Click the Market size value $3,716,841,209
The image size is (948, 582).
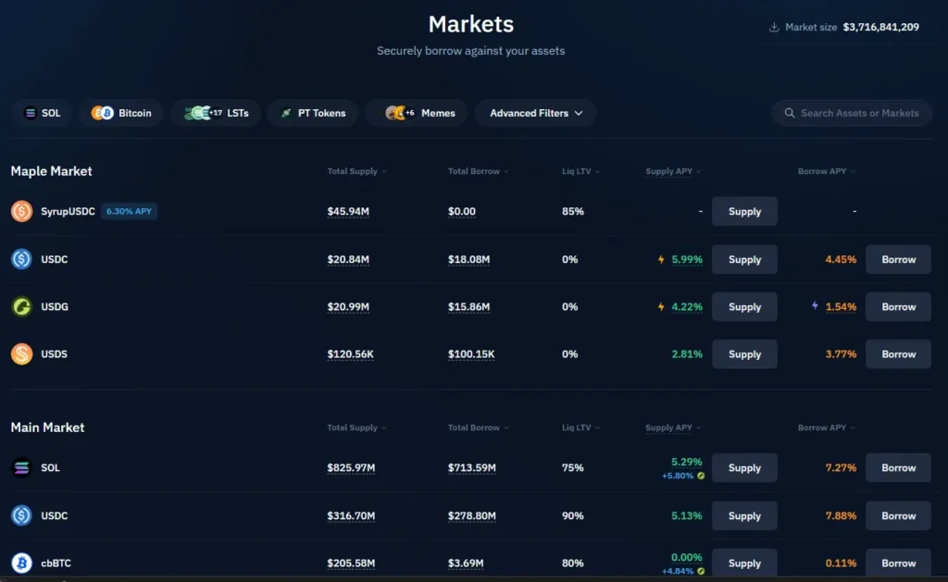pyautogui.click(x=881, y=27)
